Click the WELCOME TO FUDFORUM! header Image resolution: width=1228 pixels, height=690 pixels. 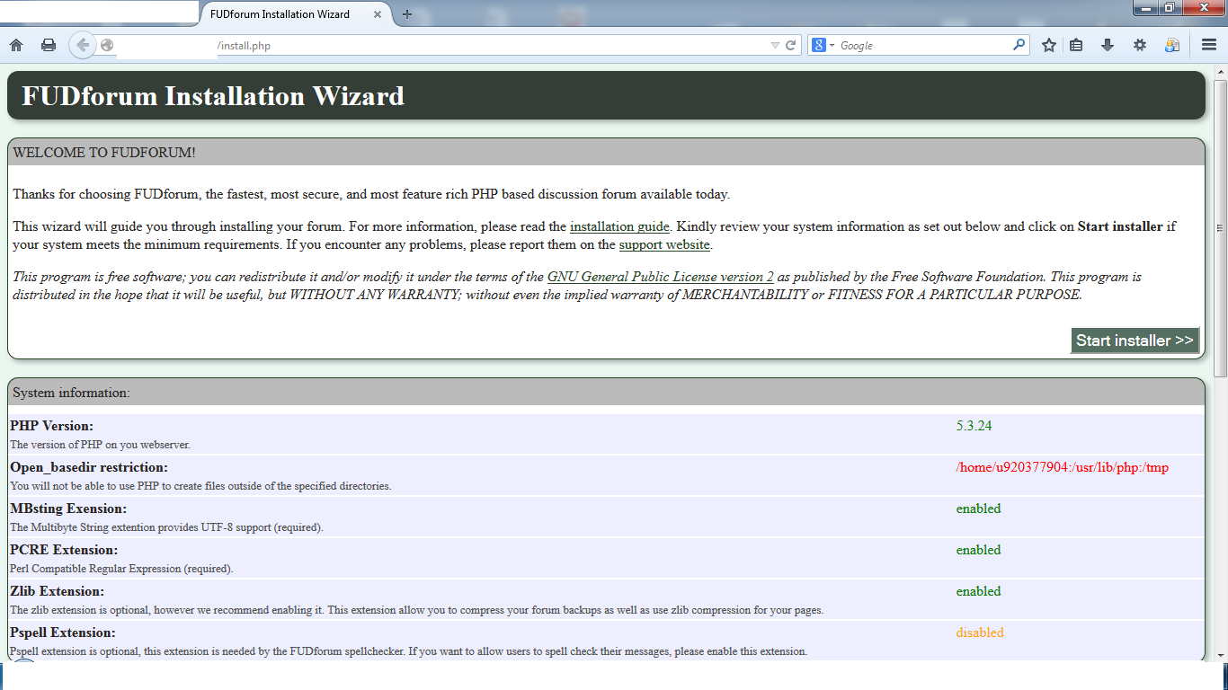(104, 153)
